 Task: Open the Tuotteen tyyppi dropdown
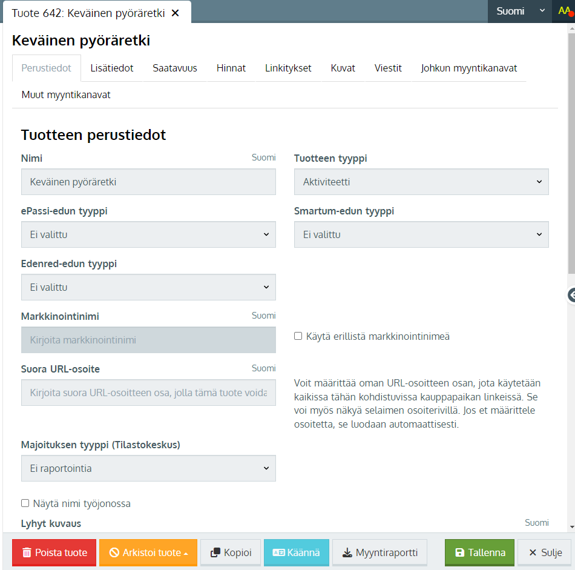click(421, 182)
